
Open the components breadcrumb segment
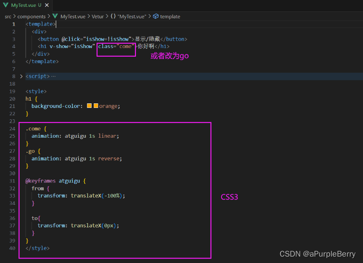pos(32,16)
